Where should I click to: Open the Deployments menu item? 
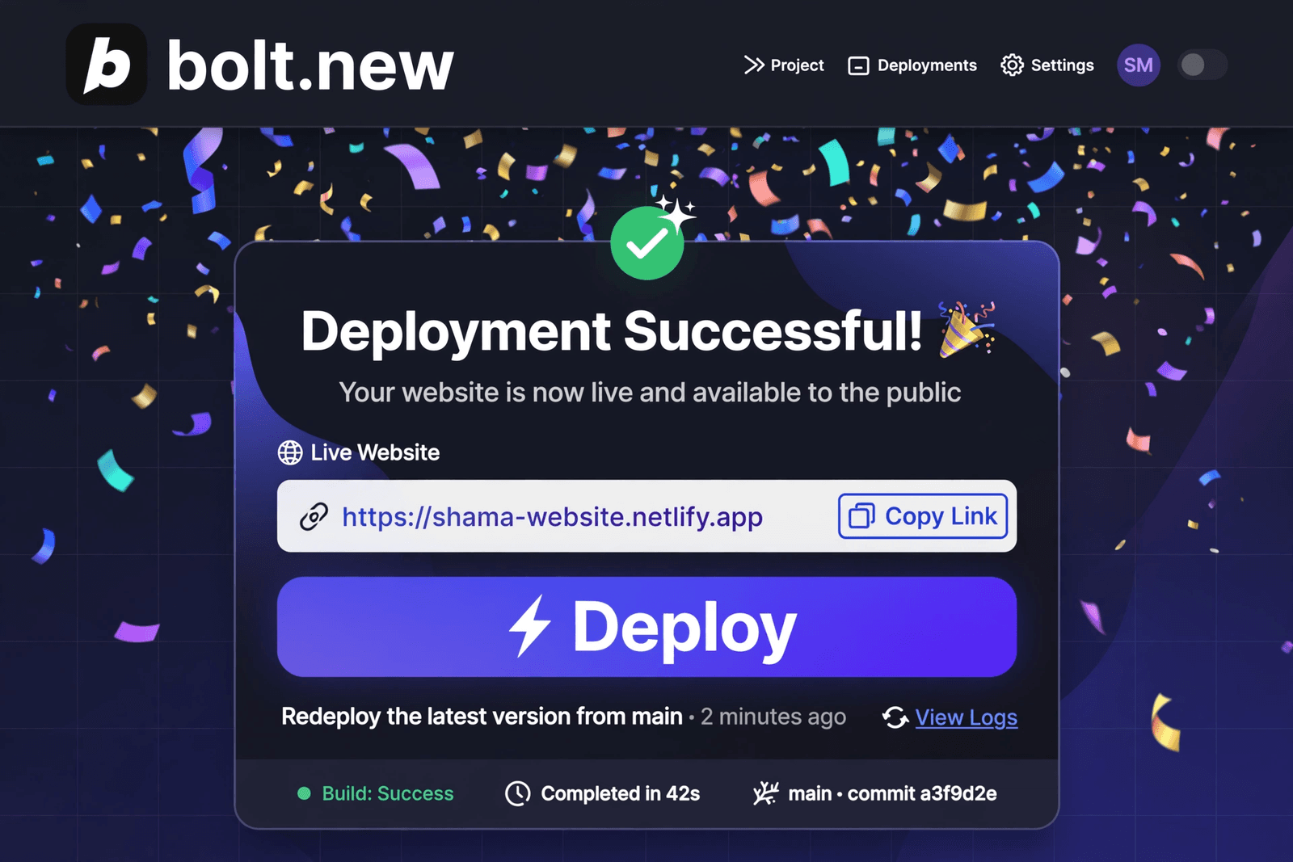point(912,65)
